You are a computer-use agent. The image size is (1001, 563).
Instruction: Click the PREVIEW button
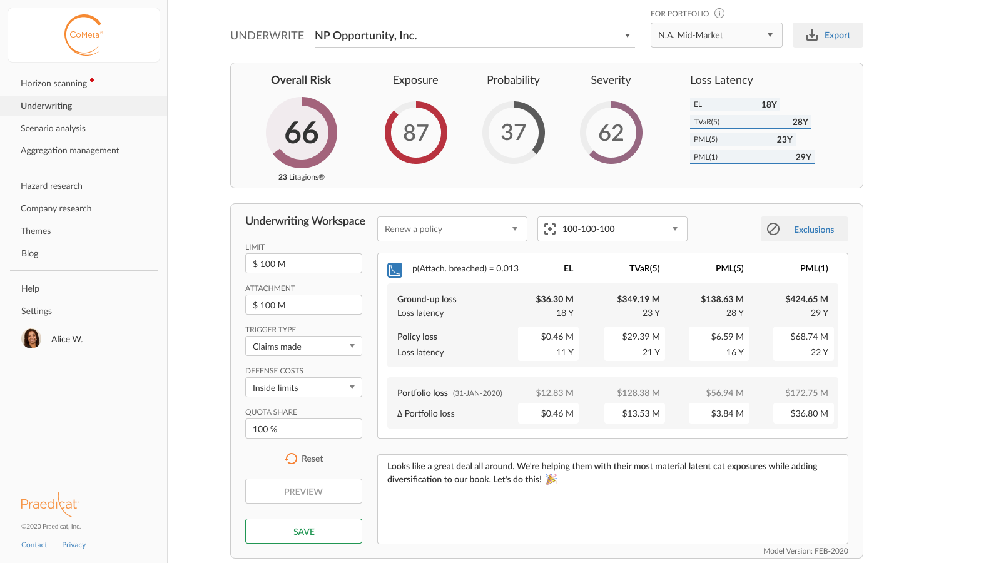303,491
